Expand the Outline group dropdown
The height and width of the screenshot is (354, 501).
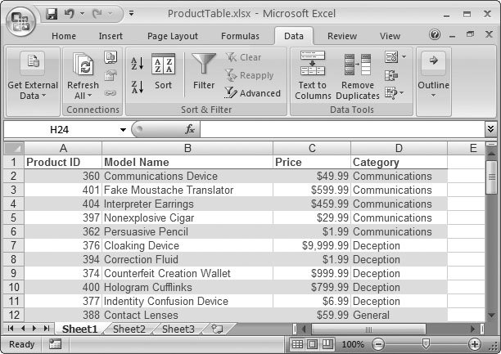pos(434,75)
